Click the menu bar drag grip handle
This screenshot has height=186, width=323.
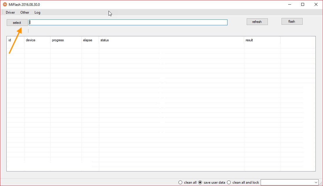(x=3, y=12)
